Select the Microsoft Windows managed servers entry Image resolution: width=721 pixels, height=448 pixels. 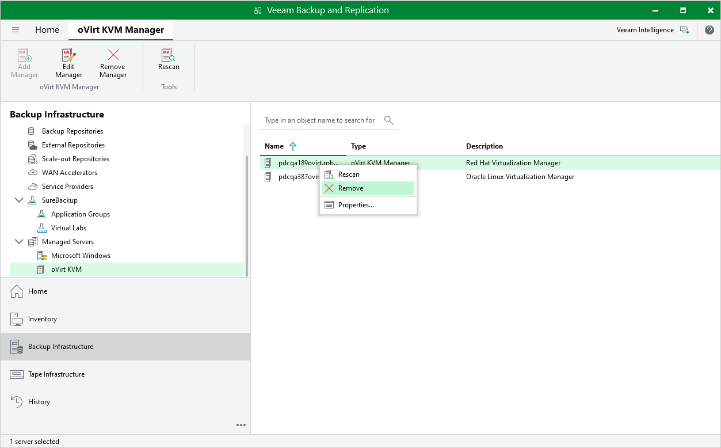[81, 255]
